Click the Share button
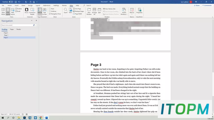The width and height of the screenshot is (214, 120). tap(197, 5)
